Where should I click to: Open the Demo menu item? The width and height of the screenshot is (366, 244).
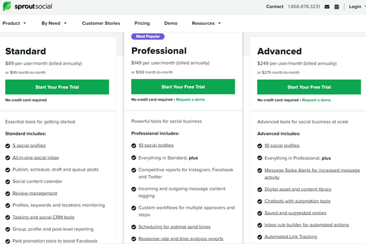[171, 23]
